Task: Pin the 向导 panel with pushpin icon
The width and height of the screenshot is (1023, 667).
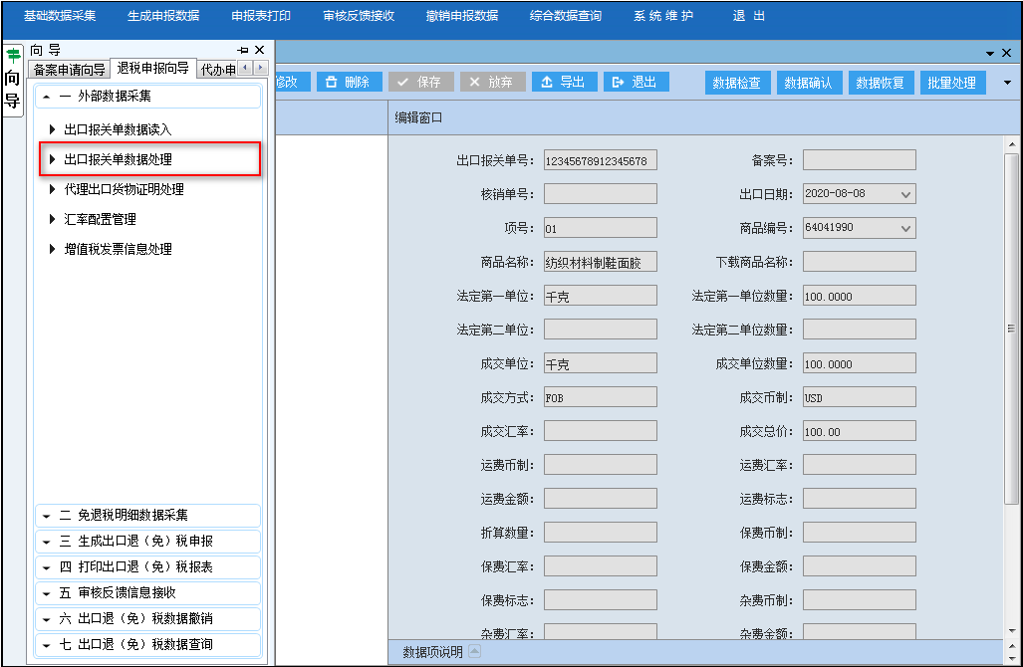Action: tap(243, 50)
